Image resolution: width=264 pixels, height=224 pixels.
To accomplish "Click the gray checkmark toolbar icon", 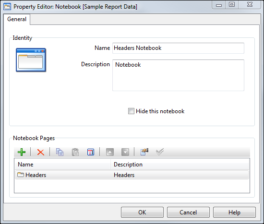I will (160, 152).
